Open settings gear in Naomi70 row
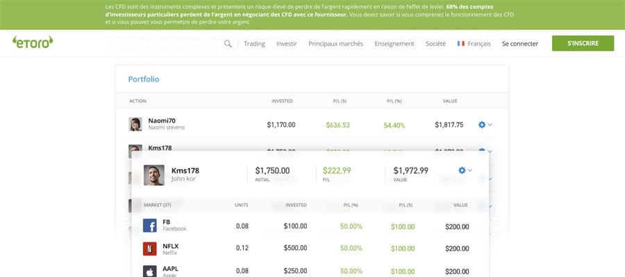This screenshot has height=277, width=625. (481, 125)
